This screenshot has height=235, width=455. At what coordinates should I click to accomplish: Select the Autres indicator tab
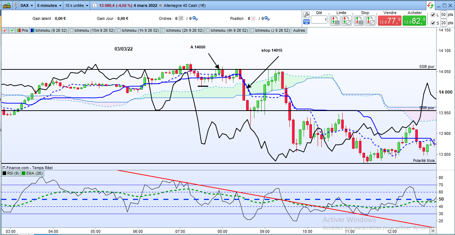tap(299, 31)
